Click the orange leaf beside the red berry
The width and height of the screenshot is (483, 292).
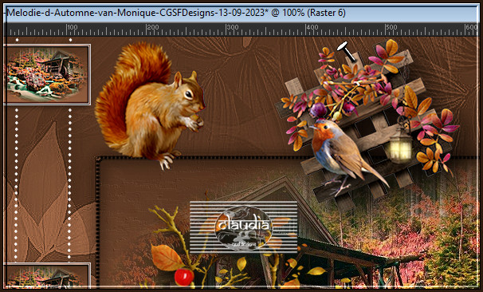click(166, 258)
